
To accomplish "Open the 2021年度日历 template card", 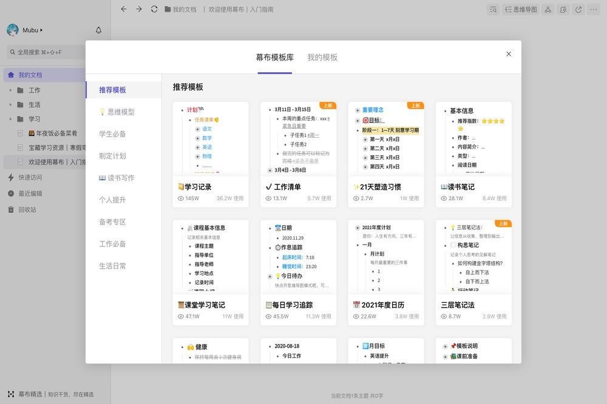I will 386,273.
